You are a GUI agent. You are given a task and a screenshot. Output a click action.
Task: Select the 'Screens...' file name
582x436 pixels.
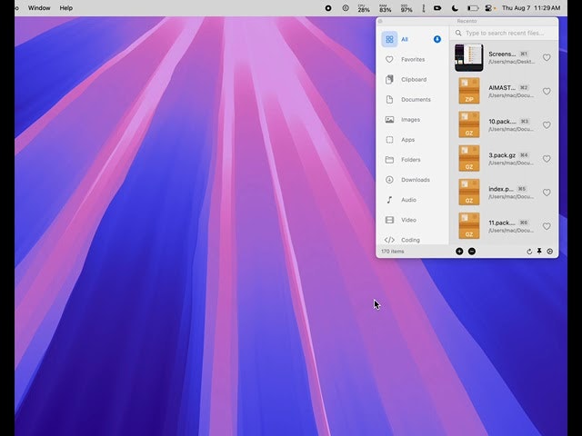[502, 54]
